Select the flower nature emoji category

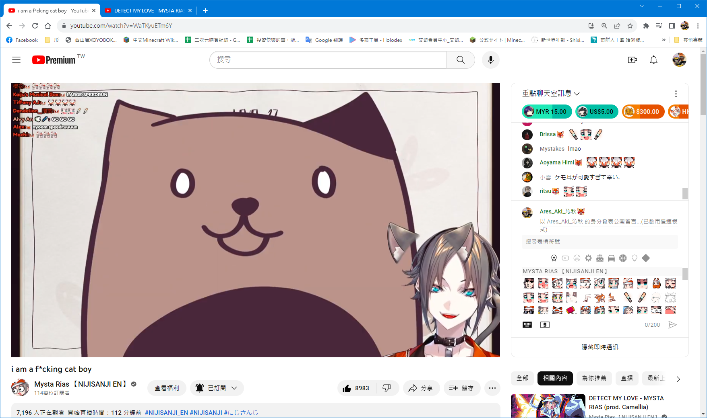588,258
